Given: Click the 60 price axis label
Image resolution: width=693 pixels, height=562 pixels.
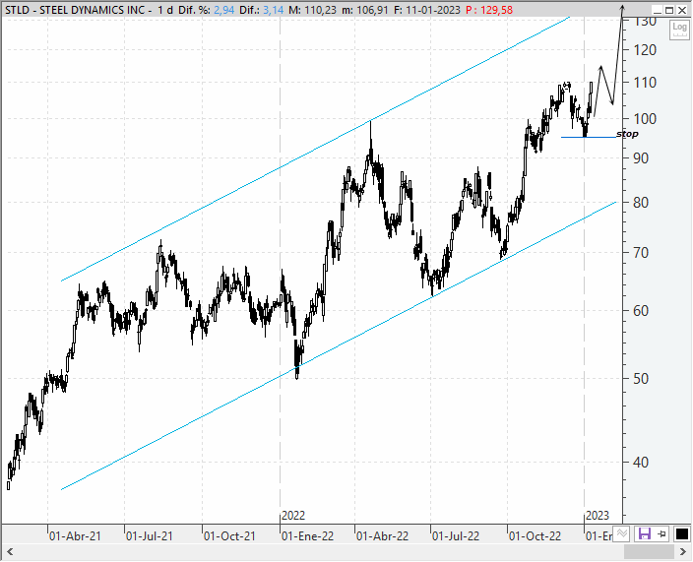Looking at the screenshot, I should coord(641,311).
